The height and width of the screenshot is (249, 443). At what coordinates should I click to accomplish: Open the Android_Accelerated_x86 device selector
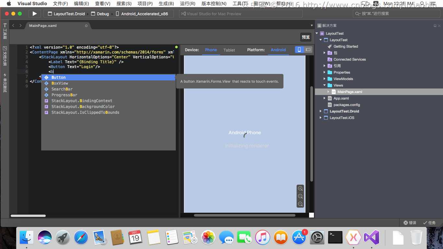[142, 14]
